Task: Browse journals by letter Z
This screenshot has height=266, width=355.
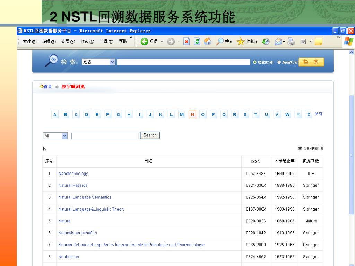Action: coord(309,114)
